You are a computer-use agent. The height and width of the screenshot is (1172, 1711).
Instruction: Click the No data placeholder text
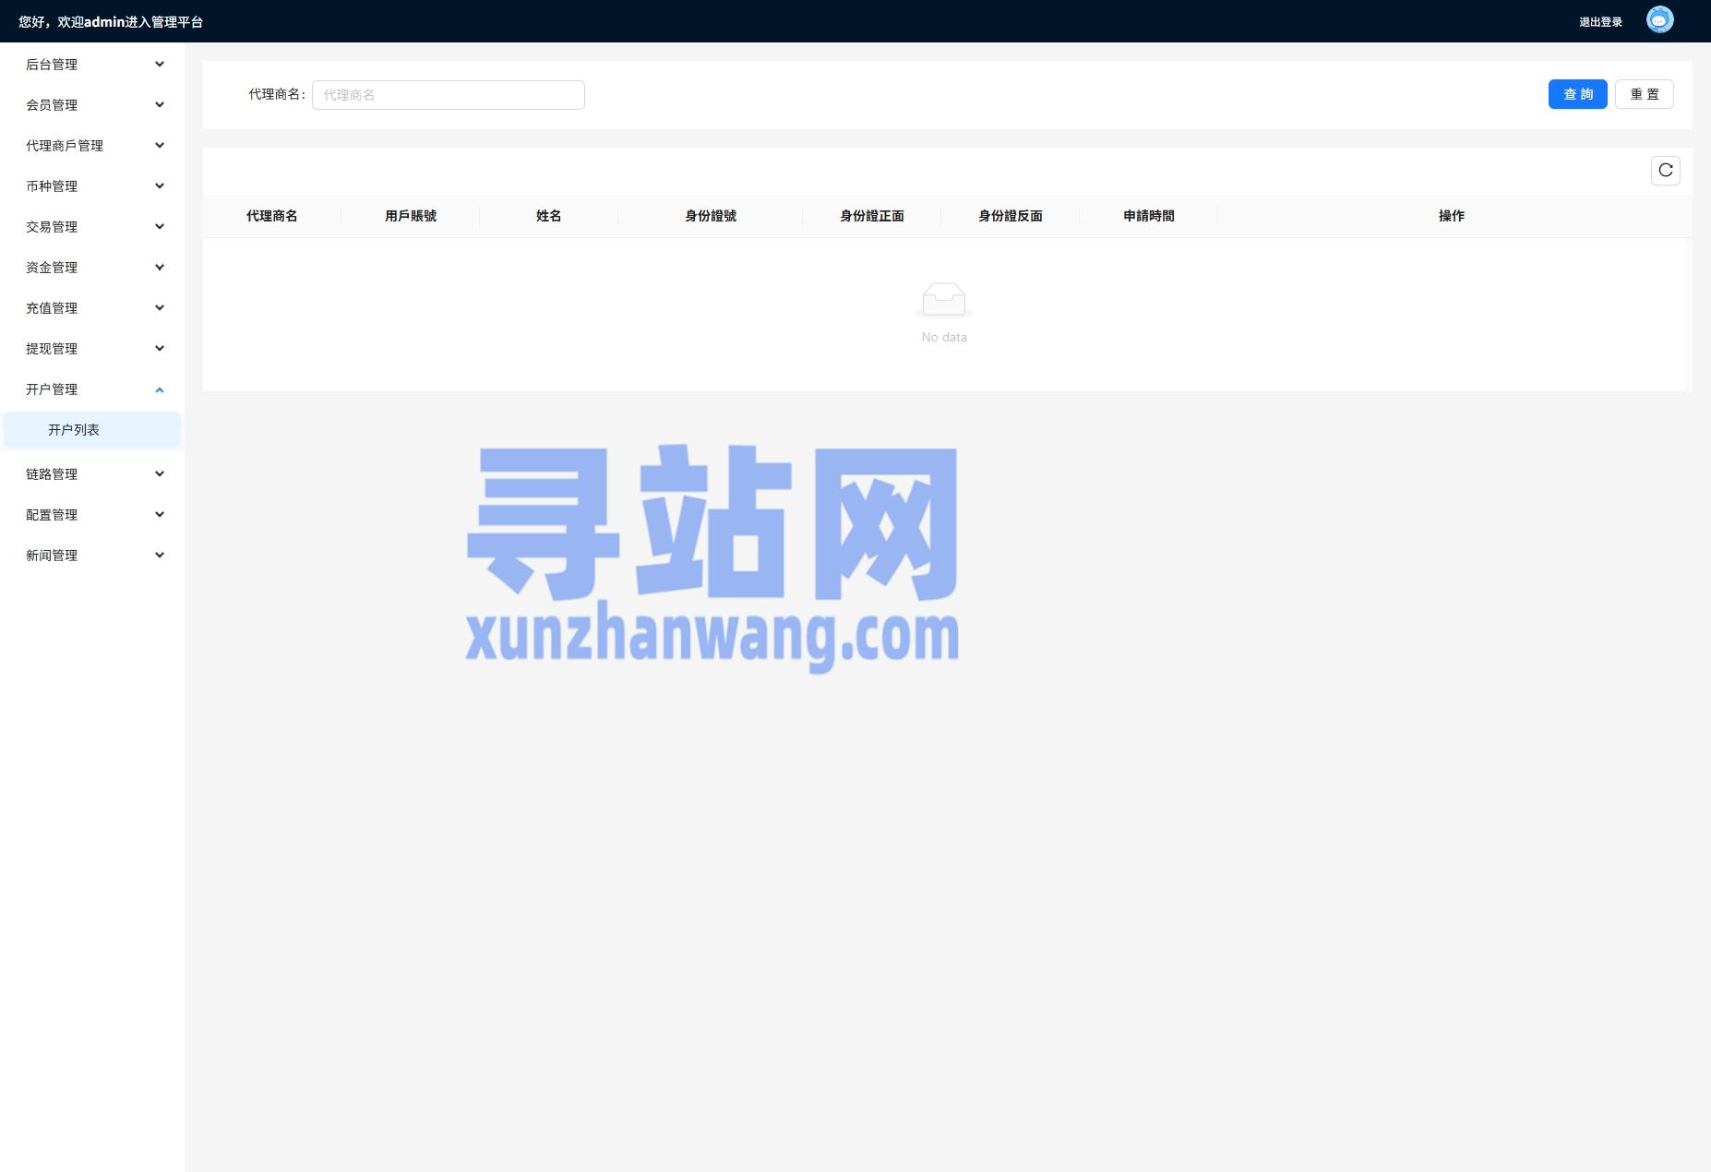click(944, 338)
